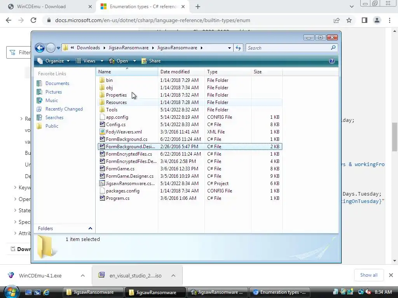The height and width of the screenshot is (298, 398).
Task: Expand options for en_visual_studio iso download
Action: [x=173, y=275]
